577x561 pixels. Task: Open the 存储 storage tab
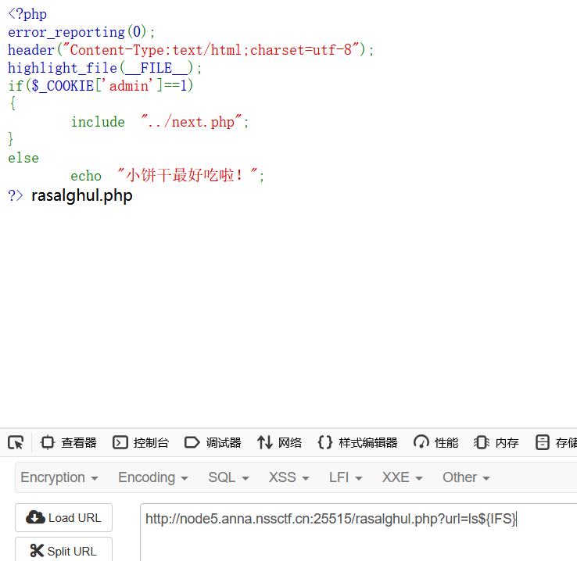(x=556, y=442)
